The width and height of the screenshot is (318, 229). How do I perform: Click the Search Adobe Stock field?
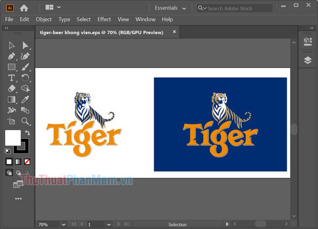[x=235, y=8]
